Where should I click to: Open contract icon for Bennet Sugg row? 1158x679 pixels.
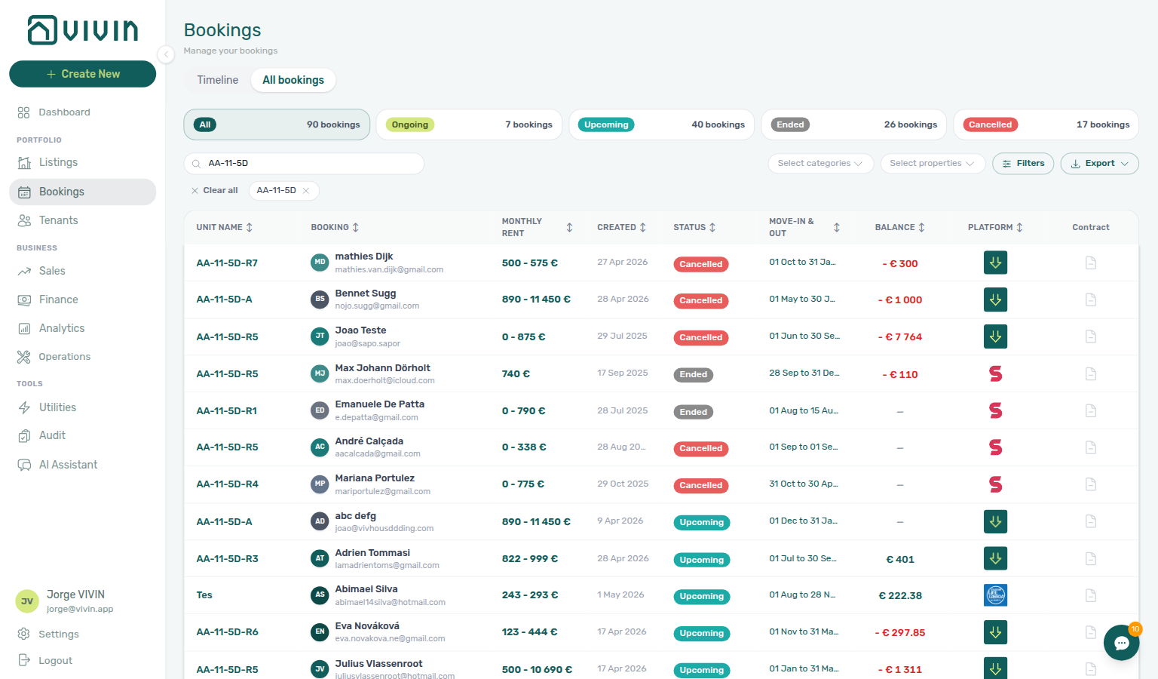[1090, 300]
